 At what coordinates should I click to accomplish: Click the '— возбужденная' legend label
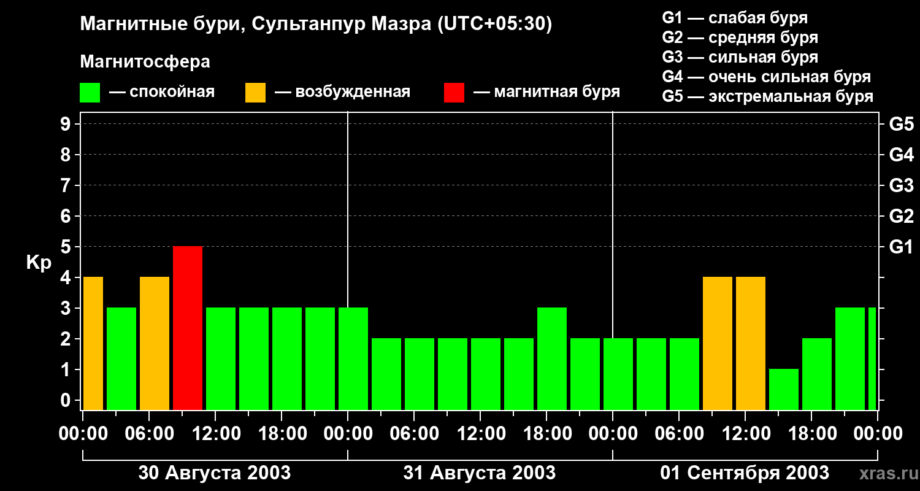(342, 93)
